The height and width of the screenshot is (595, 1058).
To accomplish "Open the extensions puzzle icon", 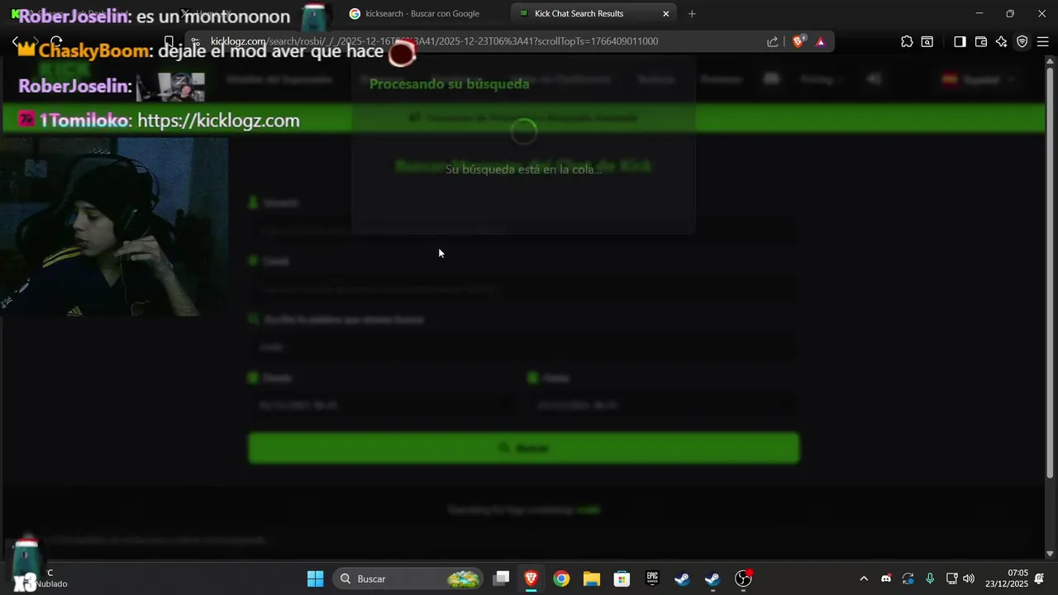I will (x=907, y=41).
